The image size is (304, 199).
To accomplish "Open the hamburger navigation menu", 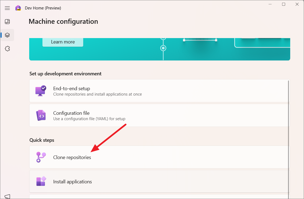I will pyautogui.click(x=7, y=8).
